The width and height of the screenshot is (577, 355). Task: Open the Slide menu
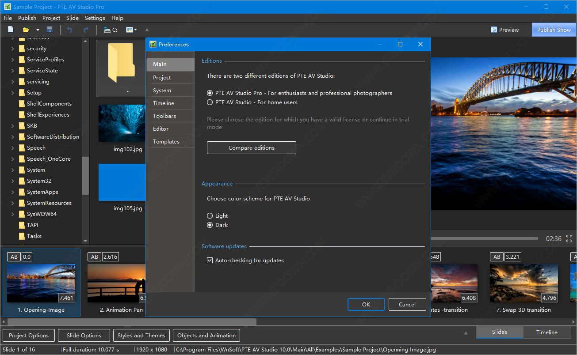click(x=73, y=18)
